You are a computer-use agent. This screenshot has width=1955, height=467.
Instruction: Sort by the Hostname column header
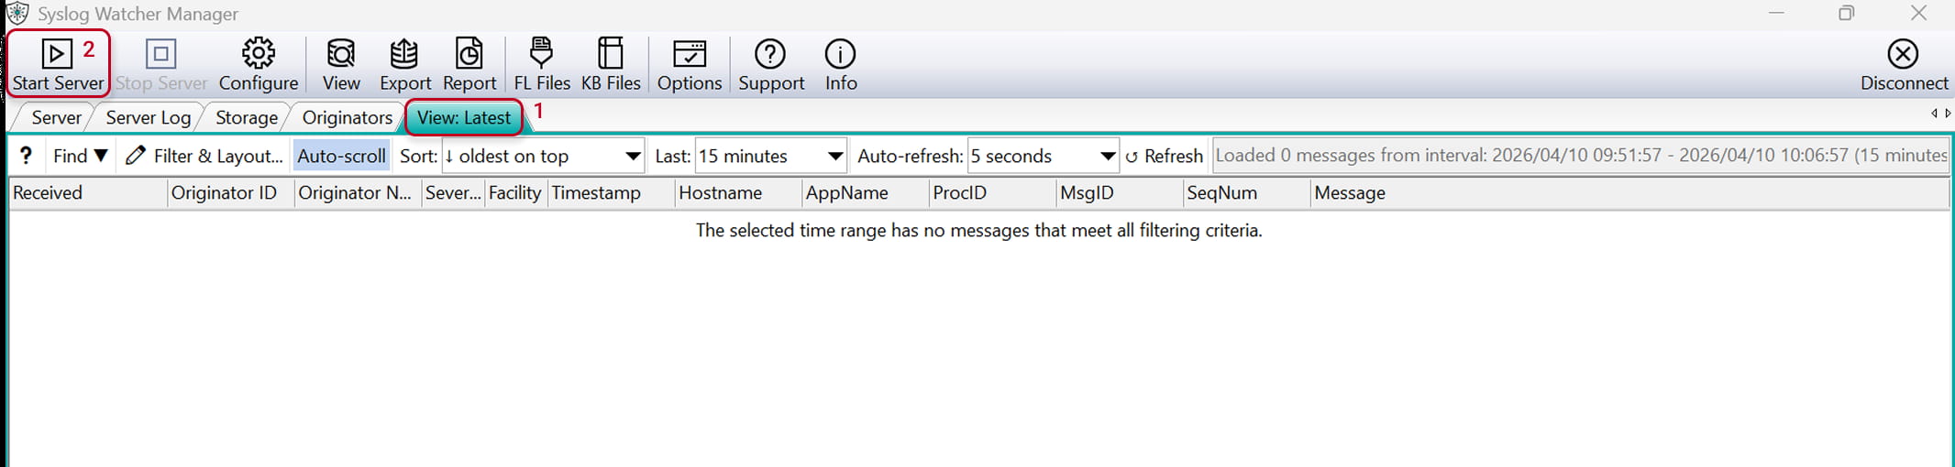tap(739, 193)
